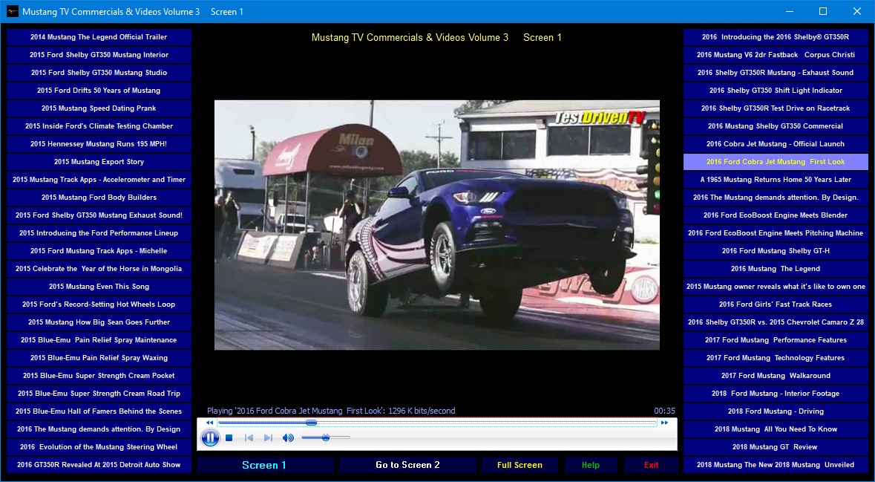The image size is (875, 482).
Task: Play 2016 Shelby GT350R Test Drive on Racetrack
Action: [776, 108]
